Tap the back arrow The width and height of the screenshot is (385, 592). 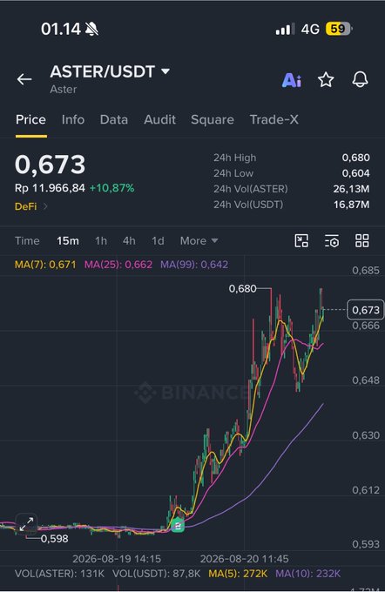(x=24, y=79)
